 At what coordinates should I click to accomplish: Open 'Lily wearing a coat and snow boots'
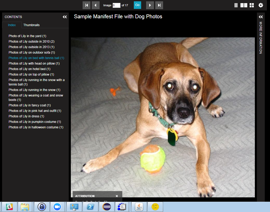tap(36, 98)
